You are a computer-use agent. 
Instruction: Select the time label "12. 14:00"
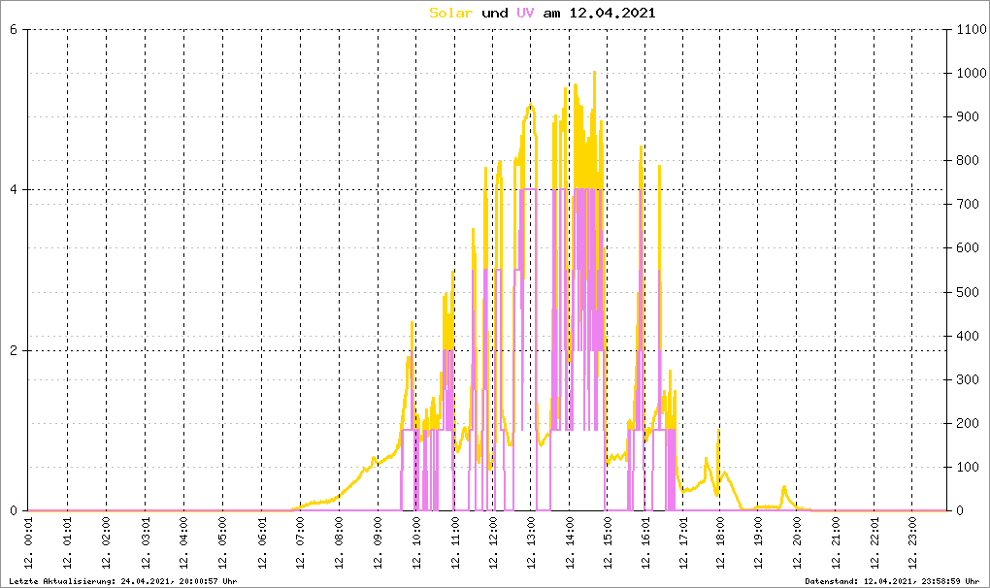(570, 542)
